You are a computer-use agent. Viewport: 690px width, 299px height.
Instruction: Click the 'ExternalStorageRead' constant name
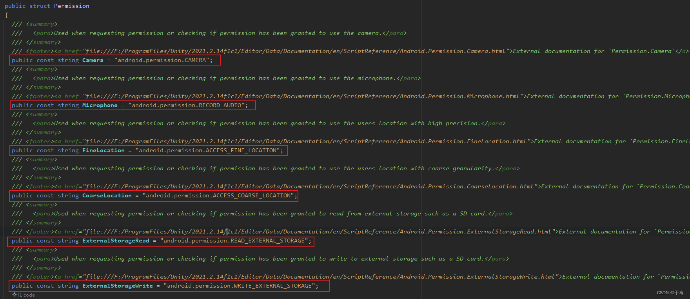tap(116, 241)
